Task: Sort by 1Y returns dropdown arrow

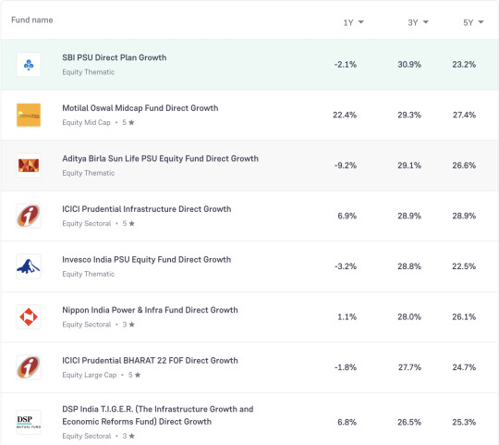Action: (361, 22)
